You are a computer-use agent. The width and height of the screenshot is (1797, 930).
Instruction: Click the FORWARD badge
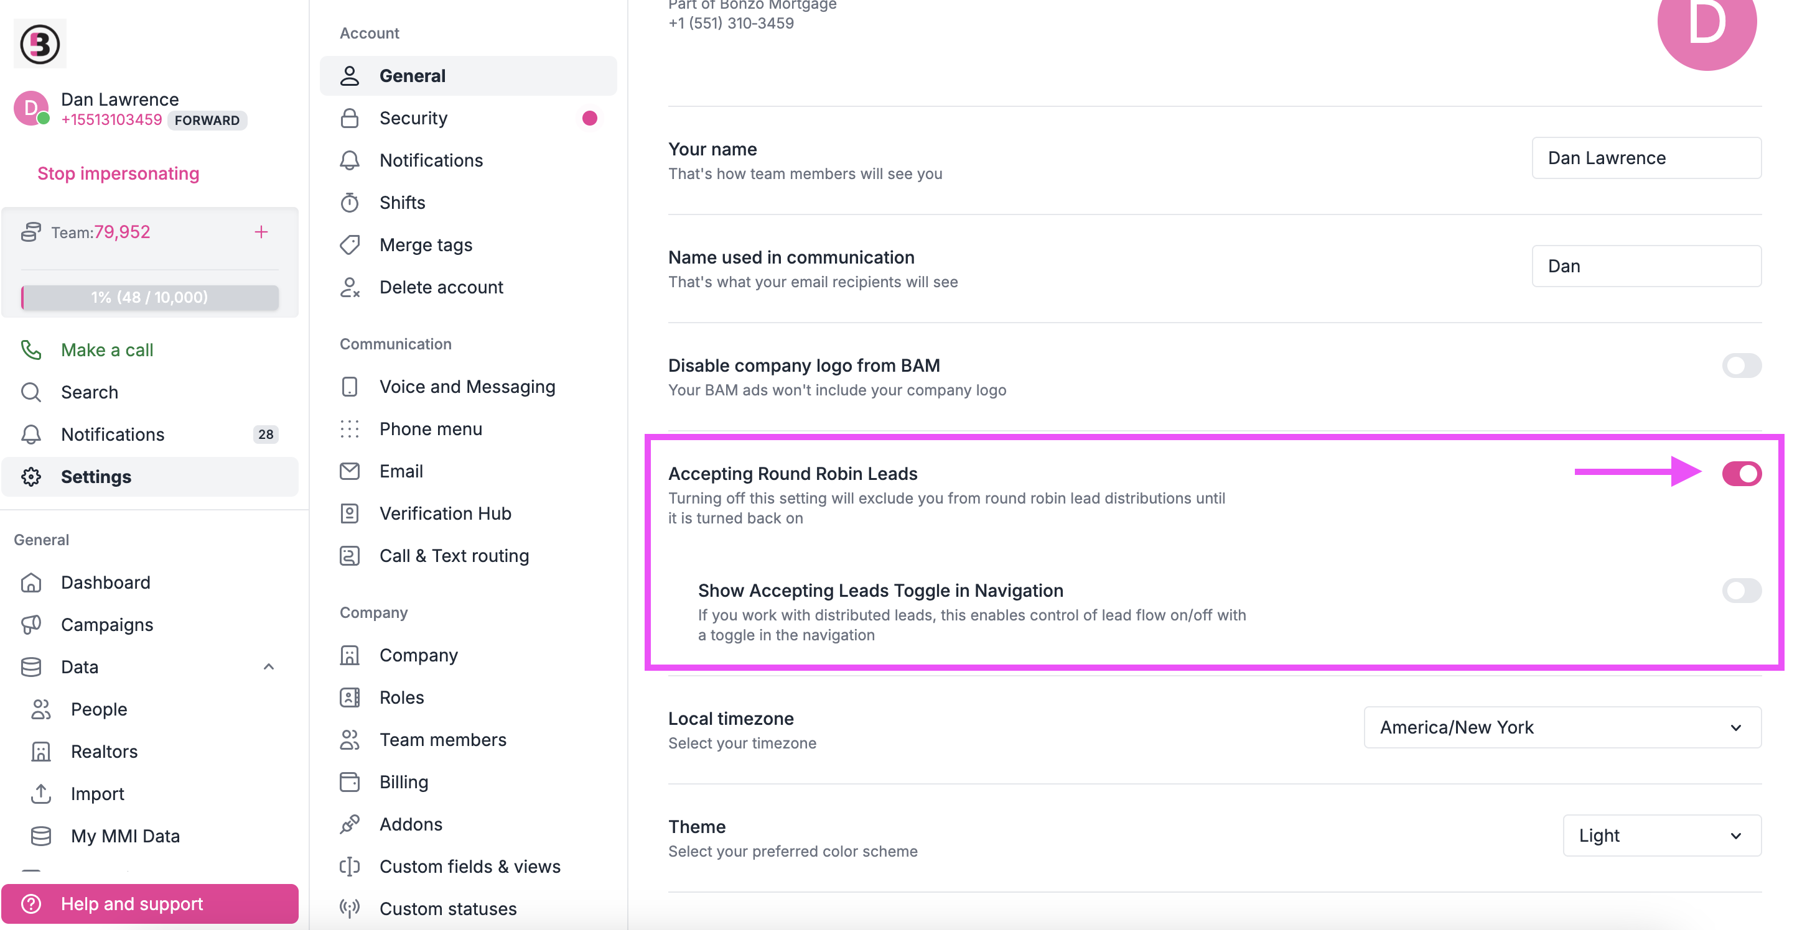(207, 120)
